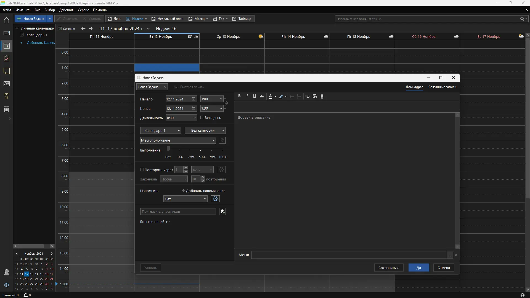Open the Trash icon in left sidebar

(7, 109)
